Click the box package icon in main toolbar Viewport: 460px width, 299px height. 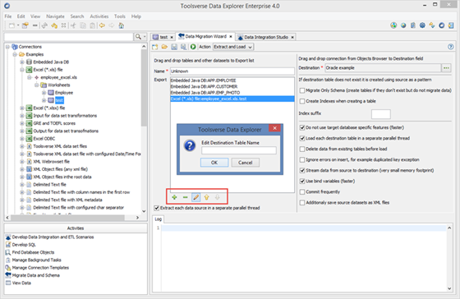[25, 25]
